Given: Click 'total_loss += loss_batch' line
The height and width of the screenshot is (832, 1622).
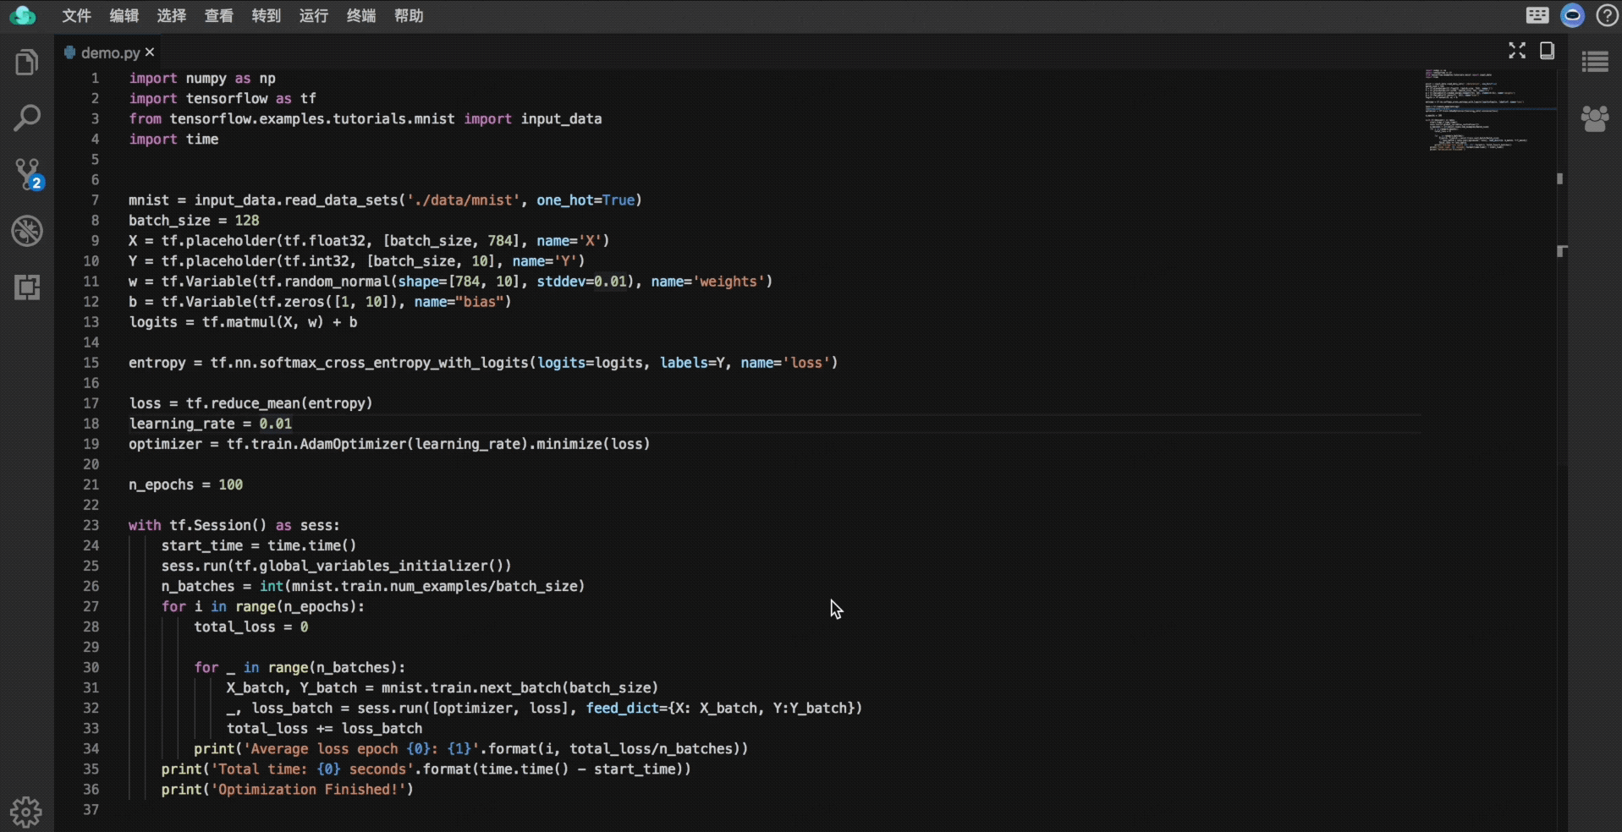Looking at the screenshot, I should [324, 728].
